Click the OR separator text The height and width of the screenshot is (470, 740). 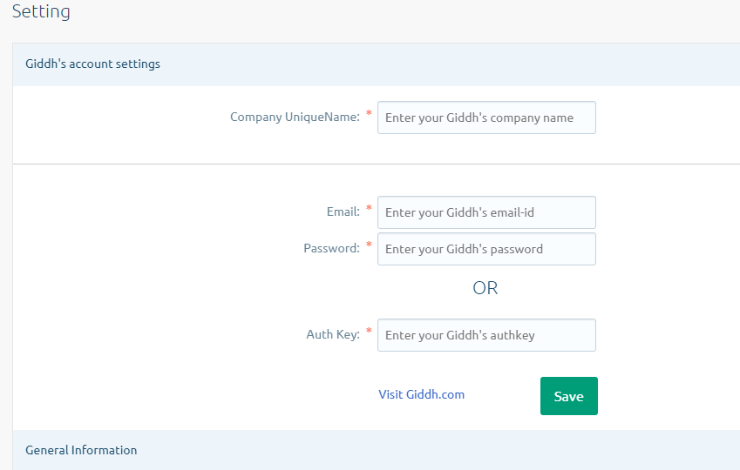(485, 288)
